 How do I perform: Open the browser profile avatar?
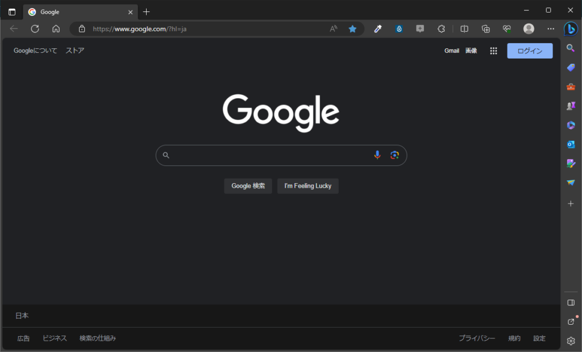(529, 28)
